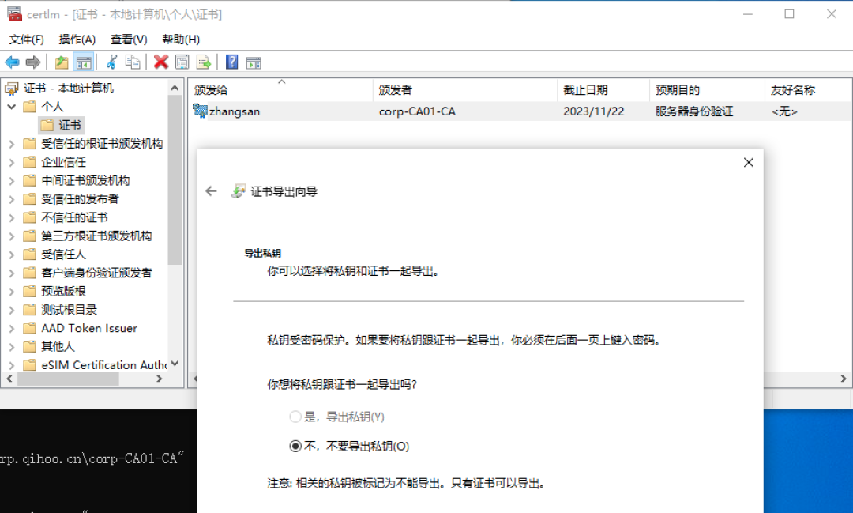Expand the 第三方根证书颁发机构 node
The width and height of the screenshot is (853, 513).
(x=11, y=236)
